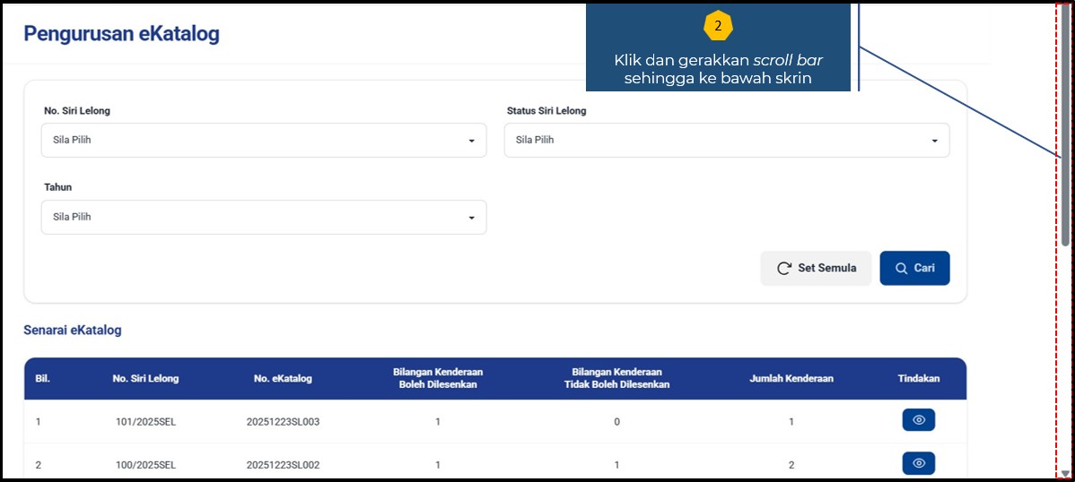The width and height of the screenshot is (1075, 482).
Task: View details of eKatalog 20251223SL003
Action: (x=918, y=420)
